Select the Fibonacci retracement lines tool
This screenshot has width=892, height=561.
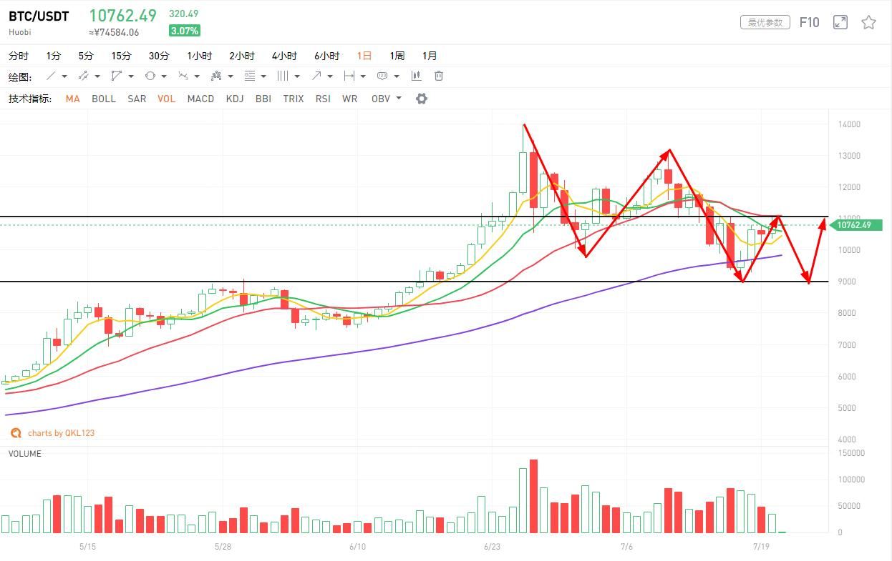(250, 76)
